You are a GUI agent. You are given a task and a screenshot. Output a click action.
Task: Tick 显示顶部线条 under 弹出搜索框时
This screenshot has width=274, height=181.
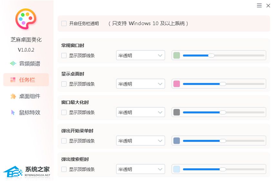64,169
